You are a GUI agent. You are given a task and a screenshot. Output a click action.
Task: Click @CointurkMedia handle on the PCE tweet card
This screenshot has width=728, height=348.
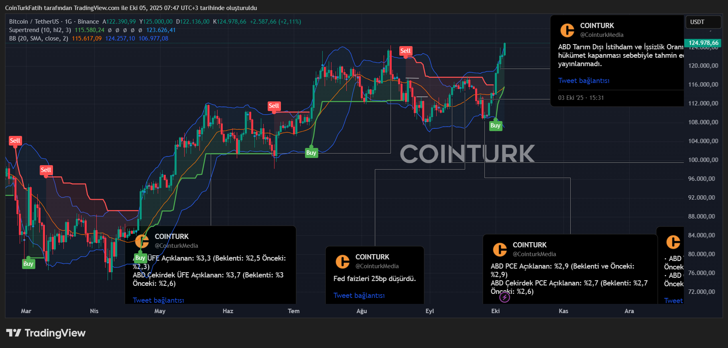tap(535, 254)
